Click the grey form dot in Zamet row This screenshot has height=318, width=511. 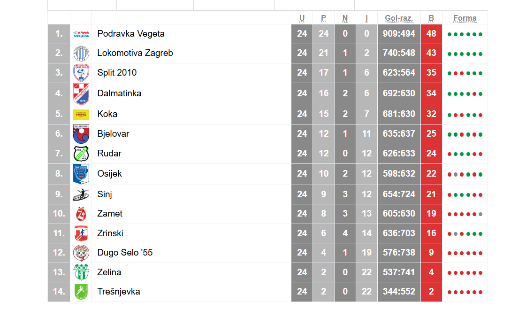click(x=480, y=214)
